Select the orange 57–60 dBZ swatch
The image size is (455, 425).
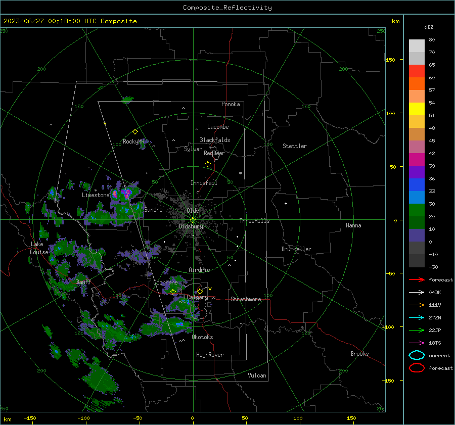coord(417,84)
